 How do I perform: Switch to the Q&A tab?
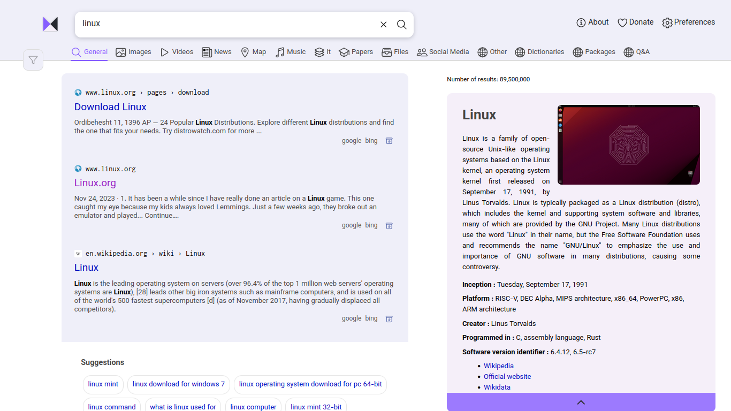coord(637,52)
